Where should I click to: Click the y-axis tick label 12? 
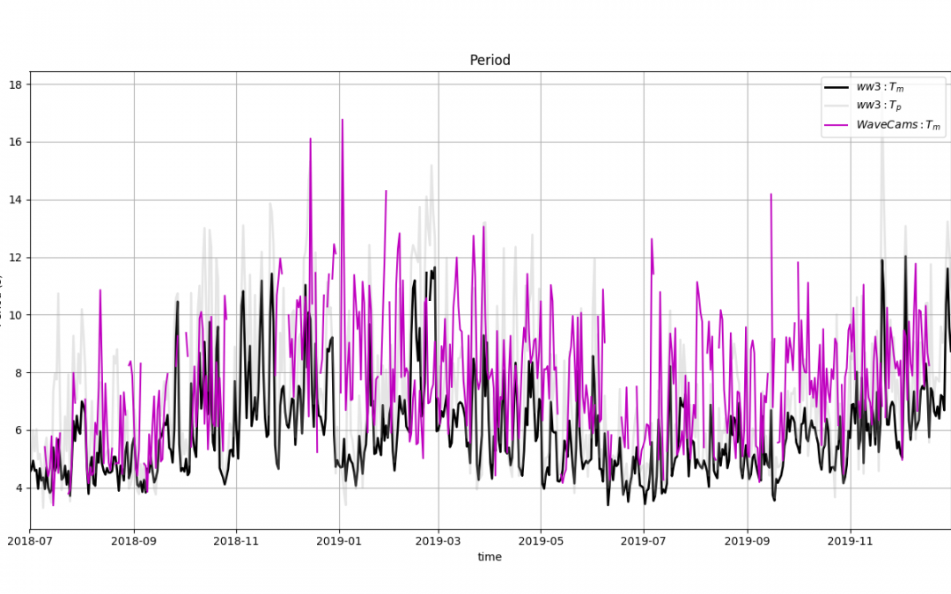tap(15, 258)
